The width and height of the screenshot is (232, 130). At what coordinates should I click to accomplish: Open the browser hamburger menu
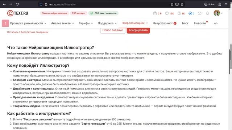pyautogui.click(x=226, y=4)
